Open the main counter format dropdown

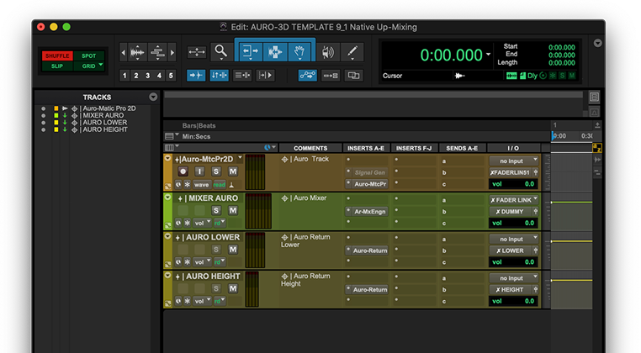click(489, 55)
